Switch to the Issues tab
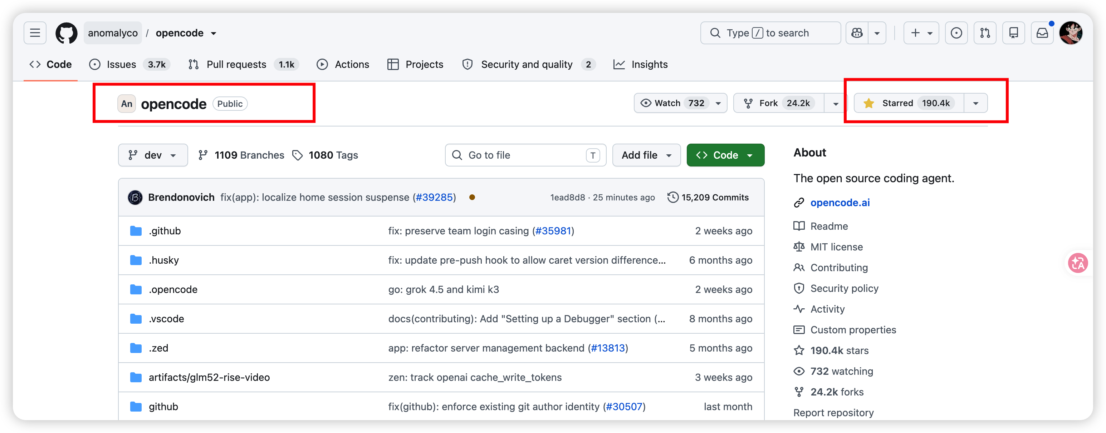1106x433 pixels. click(x=129, y=65)
